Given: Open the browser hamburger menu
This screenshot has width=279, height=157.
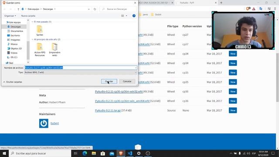Looking at the screenshot, I should [x=275, y=9].
